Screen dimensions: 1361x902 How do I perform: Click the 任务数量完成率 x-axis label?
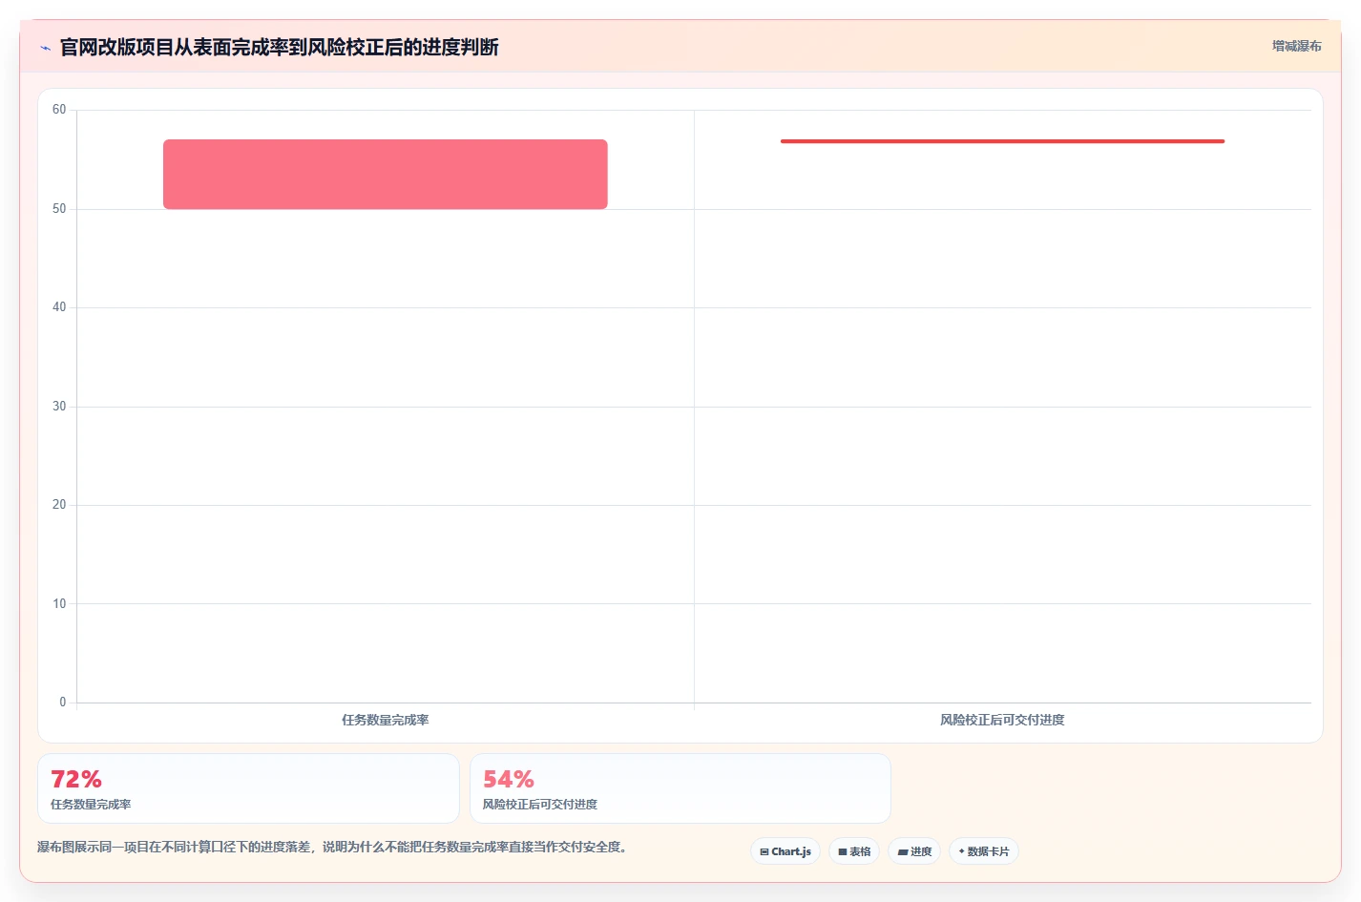coord(386,720)
